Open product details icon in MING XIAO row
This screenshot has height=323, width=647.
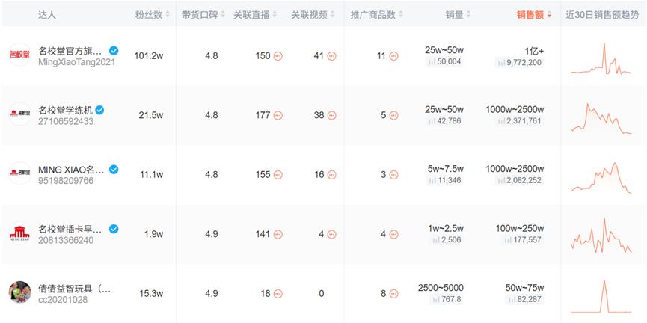(x=394, y=175)
